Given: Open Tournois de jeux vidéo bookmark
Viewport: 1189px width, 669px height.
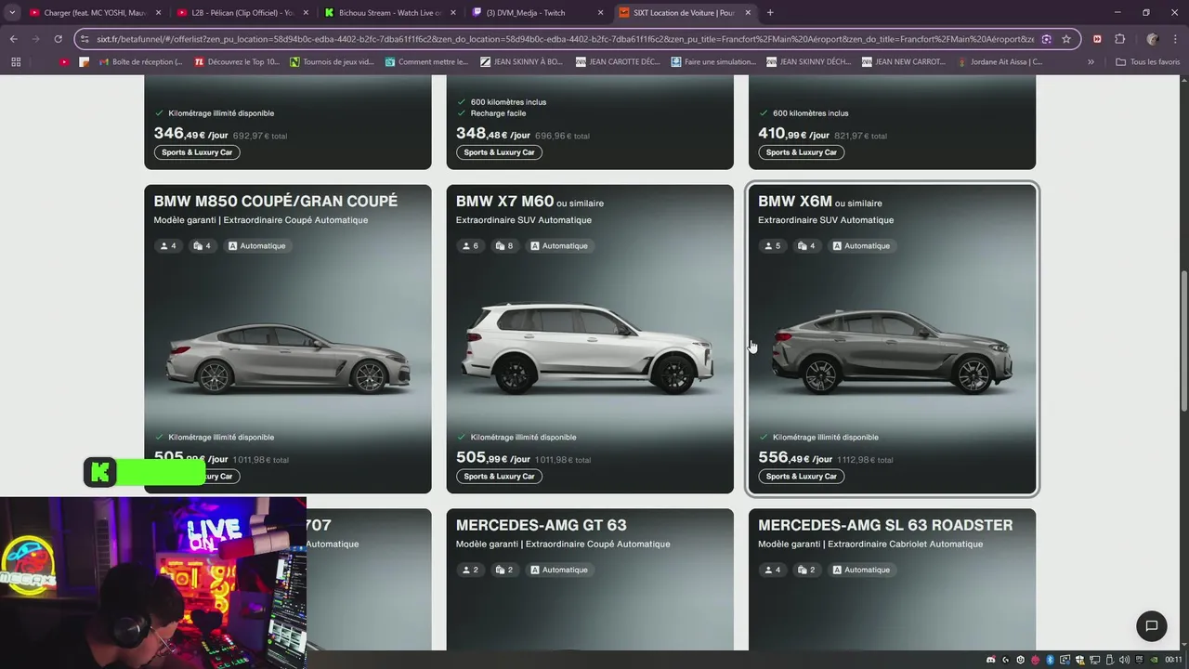Looking at the screenshot, I should [x=332, y=62].
